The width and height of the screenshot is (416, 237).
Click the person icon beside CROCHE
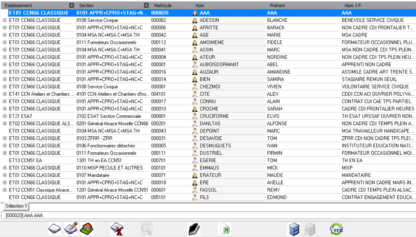[x=195, y=109]
